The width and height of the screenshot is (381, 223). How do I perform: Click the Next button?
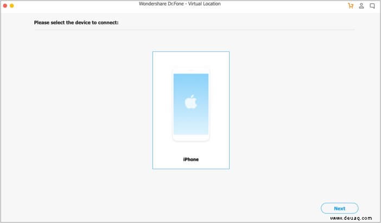(339, 208)
